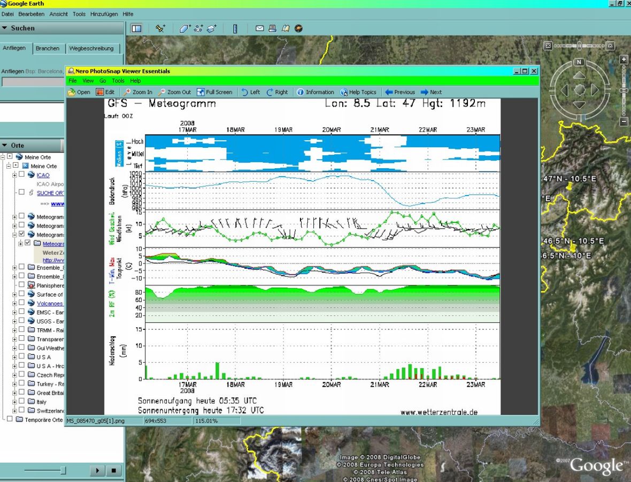Click the print icon in Google Earth toolbar
The image size is (631, 482).
[x=272, y=28]
